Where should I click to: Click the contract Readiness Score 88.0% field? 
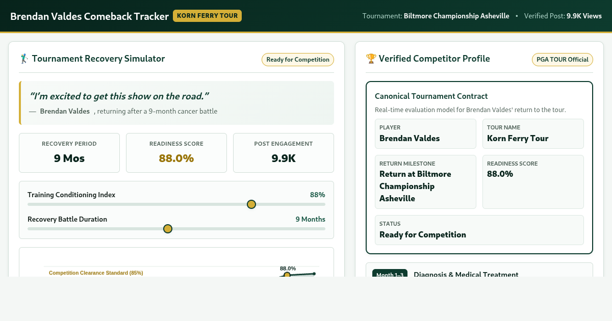[533, 182]
